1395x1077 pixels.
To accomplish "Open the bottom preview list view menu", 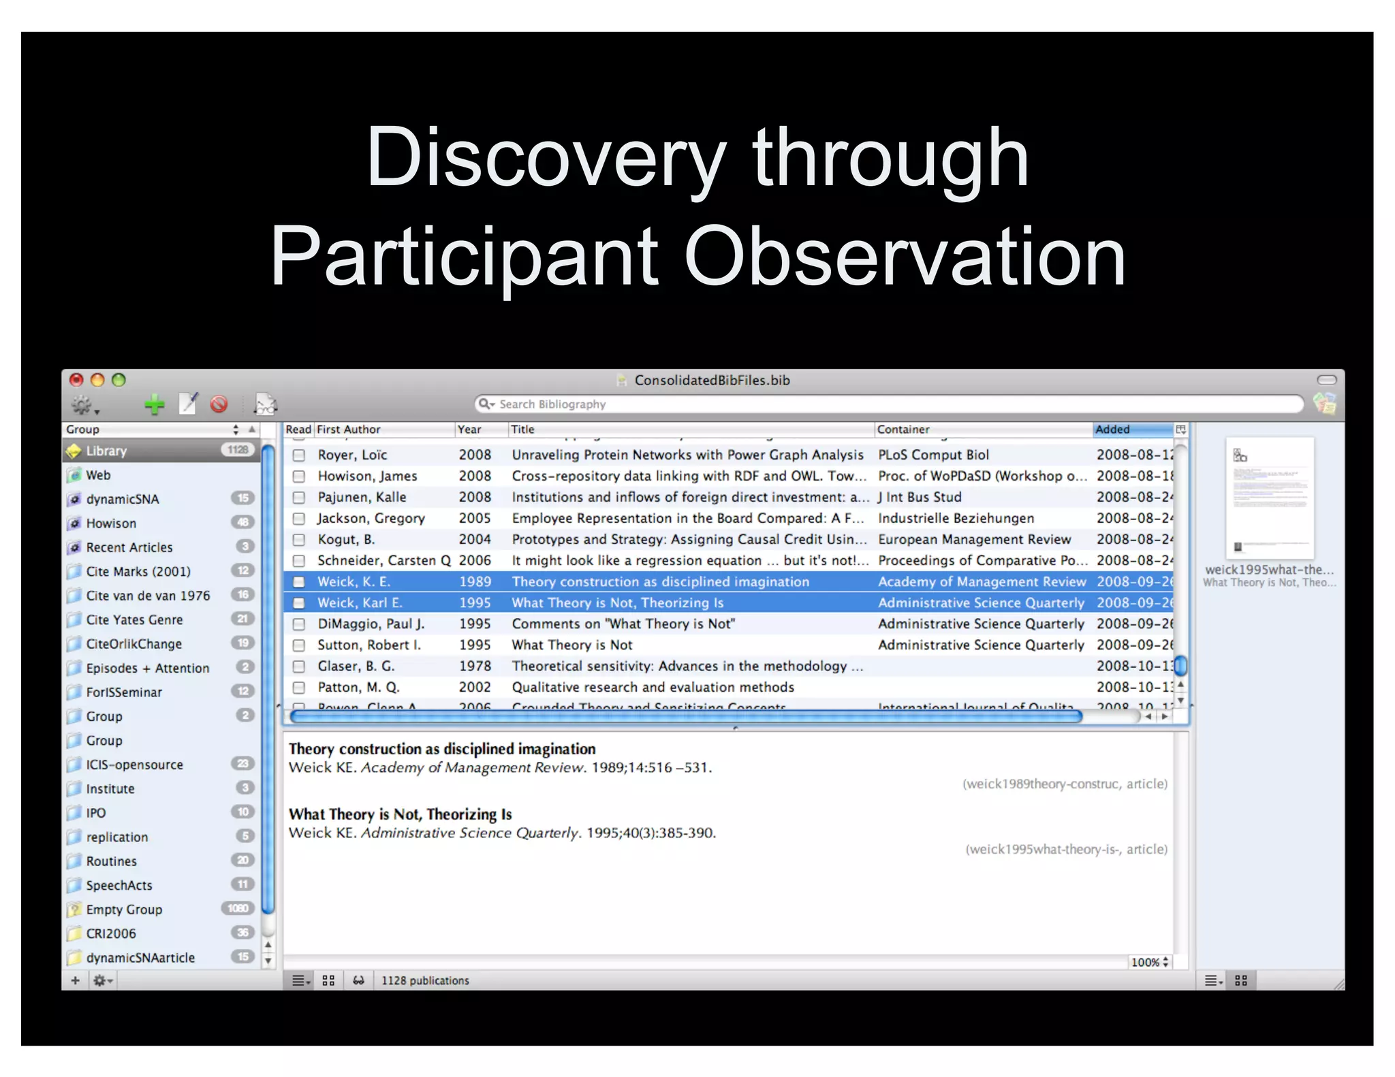I will coord(300,980).
